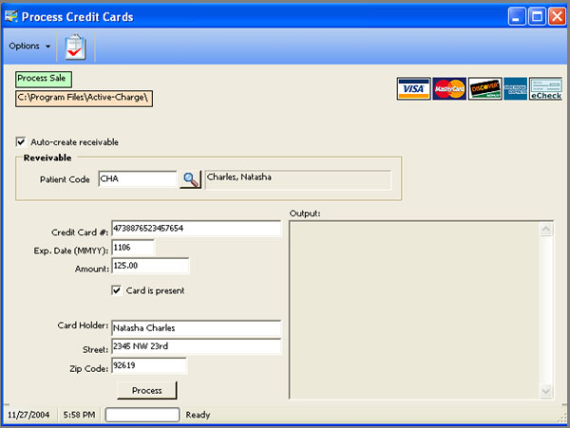
Task: Toggle the Auto-create receivable checkbox
Action: [x=22, y=142]
